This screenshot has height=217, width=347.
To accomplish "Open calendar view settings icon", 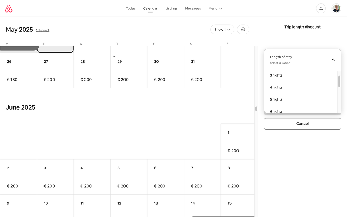I will coord(243,30).
